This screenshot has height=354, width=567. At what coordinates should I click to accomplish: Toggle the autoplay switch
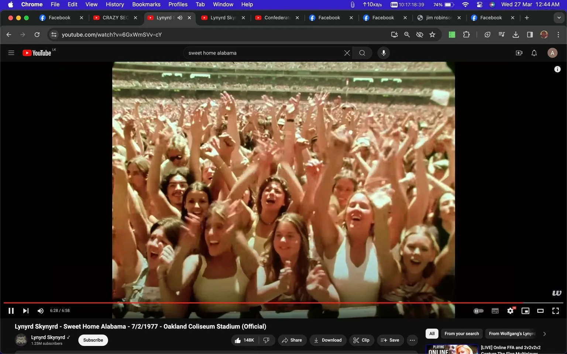coord(478,311)
